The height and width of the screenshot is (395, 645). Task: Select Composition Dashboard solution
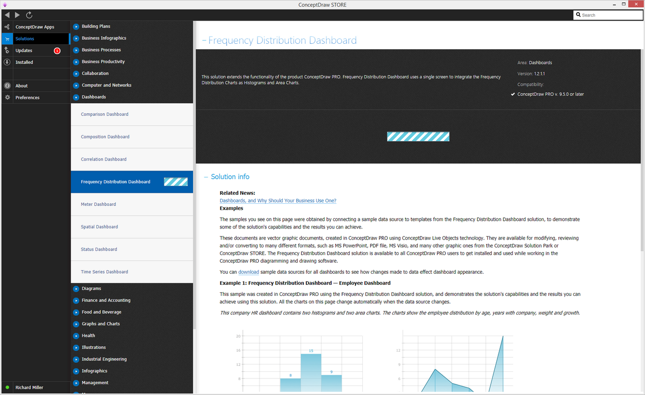pyautogui.click(x=132, y=137)
